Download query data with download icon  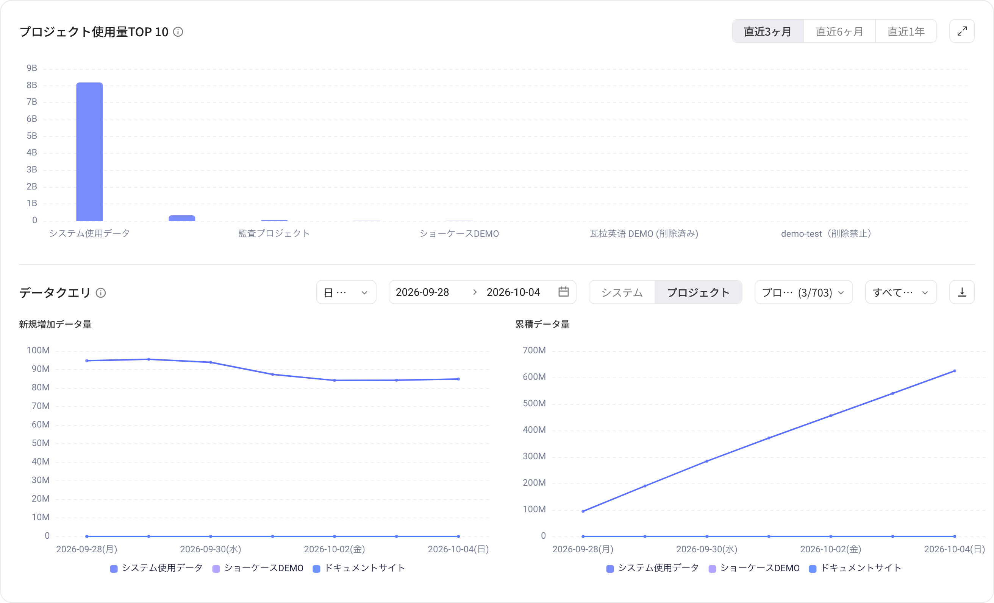coord(962,292)
